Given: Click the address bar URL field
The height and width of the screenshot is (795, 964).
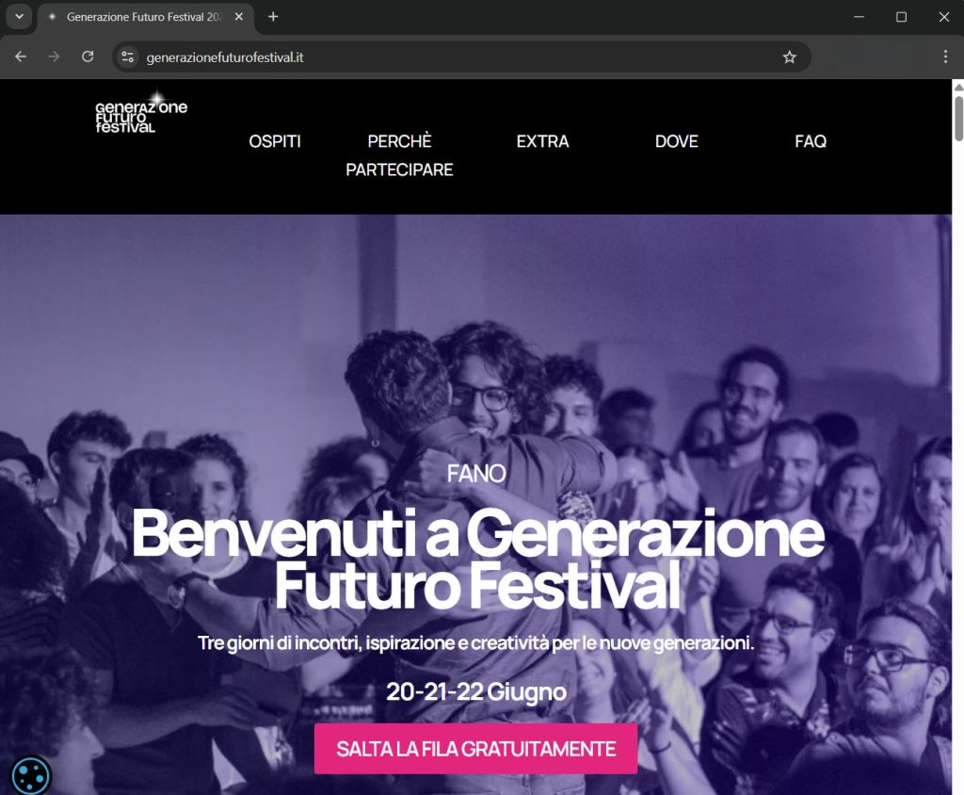Looking at the screenshot, I should coord(455,57).
